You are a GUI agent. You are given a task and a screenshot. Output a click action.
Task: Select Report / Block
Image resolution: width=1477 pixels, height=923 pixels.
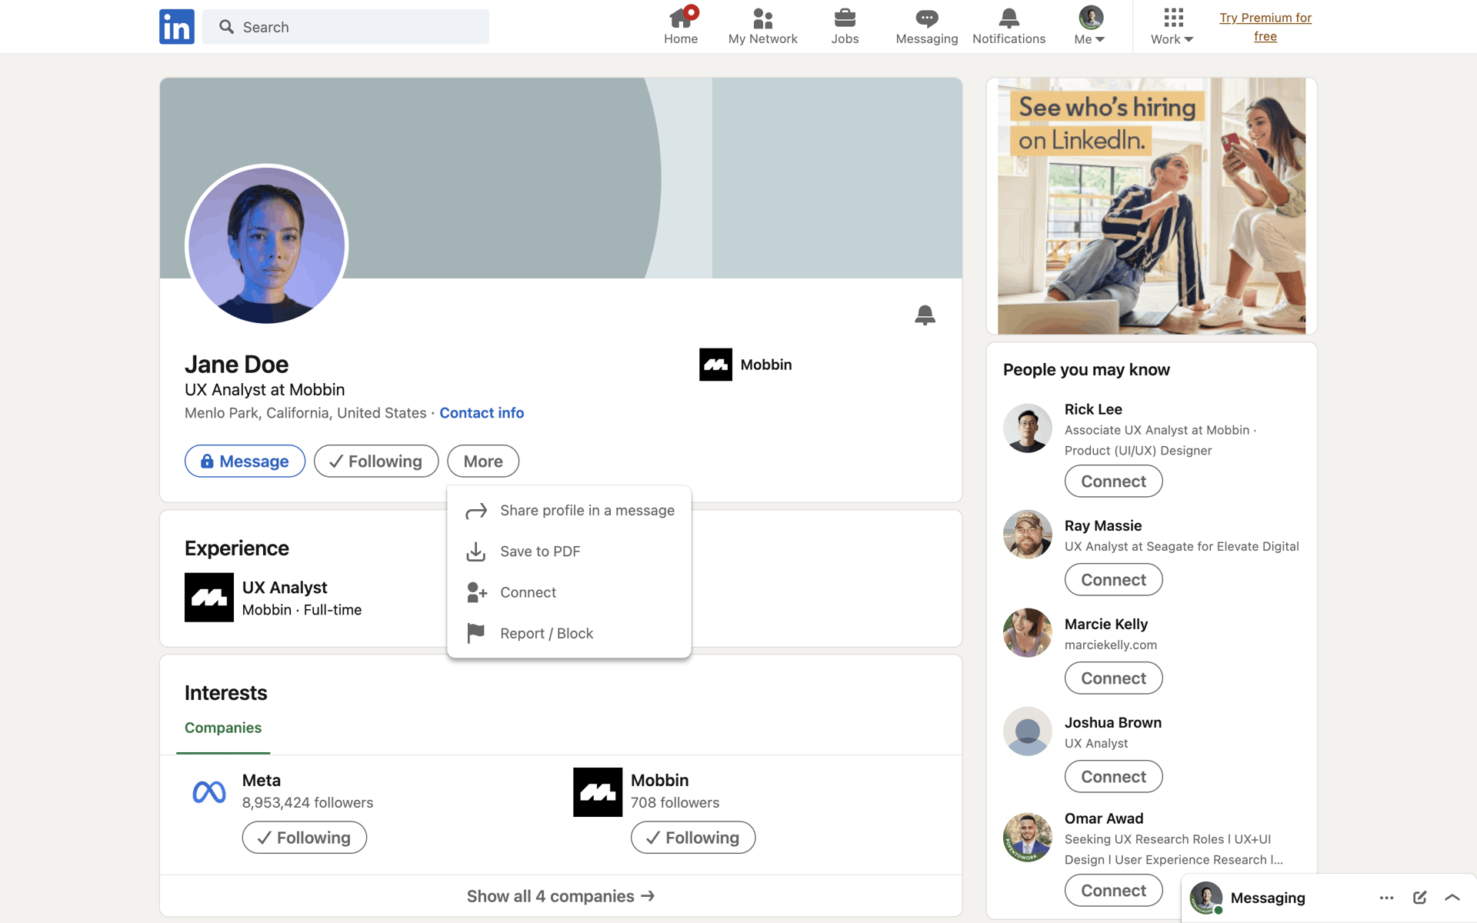coord(569,633)
